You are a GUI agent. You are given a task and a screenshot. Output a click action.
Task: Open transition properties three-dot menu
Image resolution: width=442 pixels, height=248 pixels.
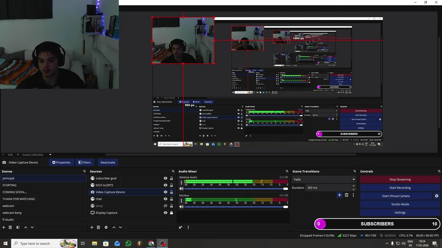pyautogui.click(x=353, y=195)
